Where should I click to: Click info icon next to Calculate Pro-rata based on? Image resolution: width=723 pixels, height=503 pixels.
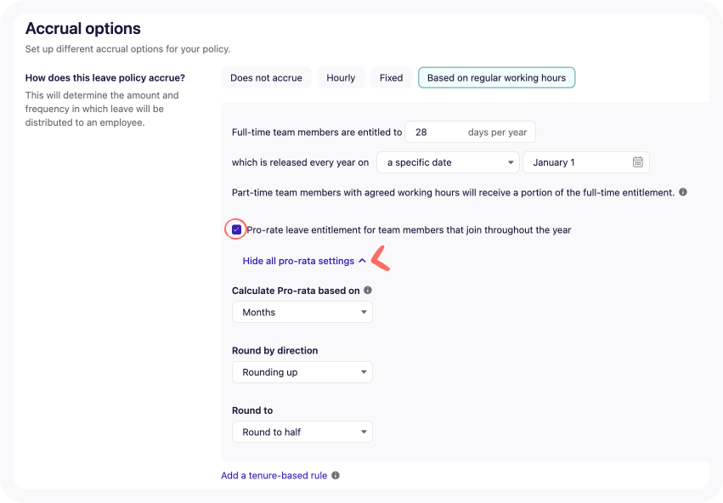coord(368,291)
